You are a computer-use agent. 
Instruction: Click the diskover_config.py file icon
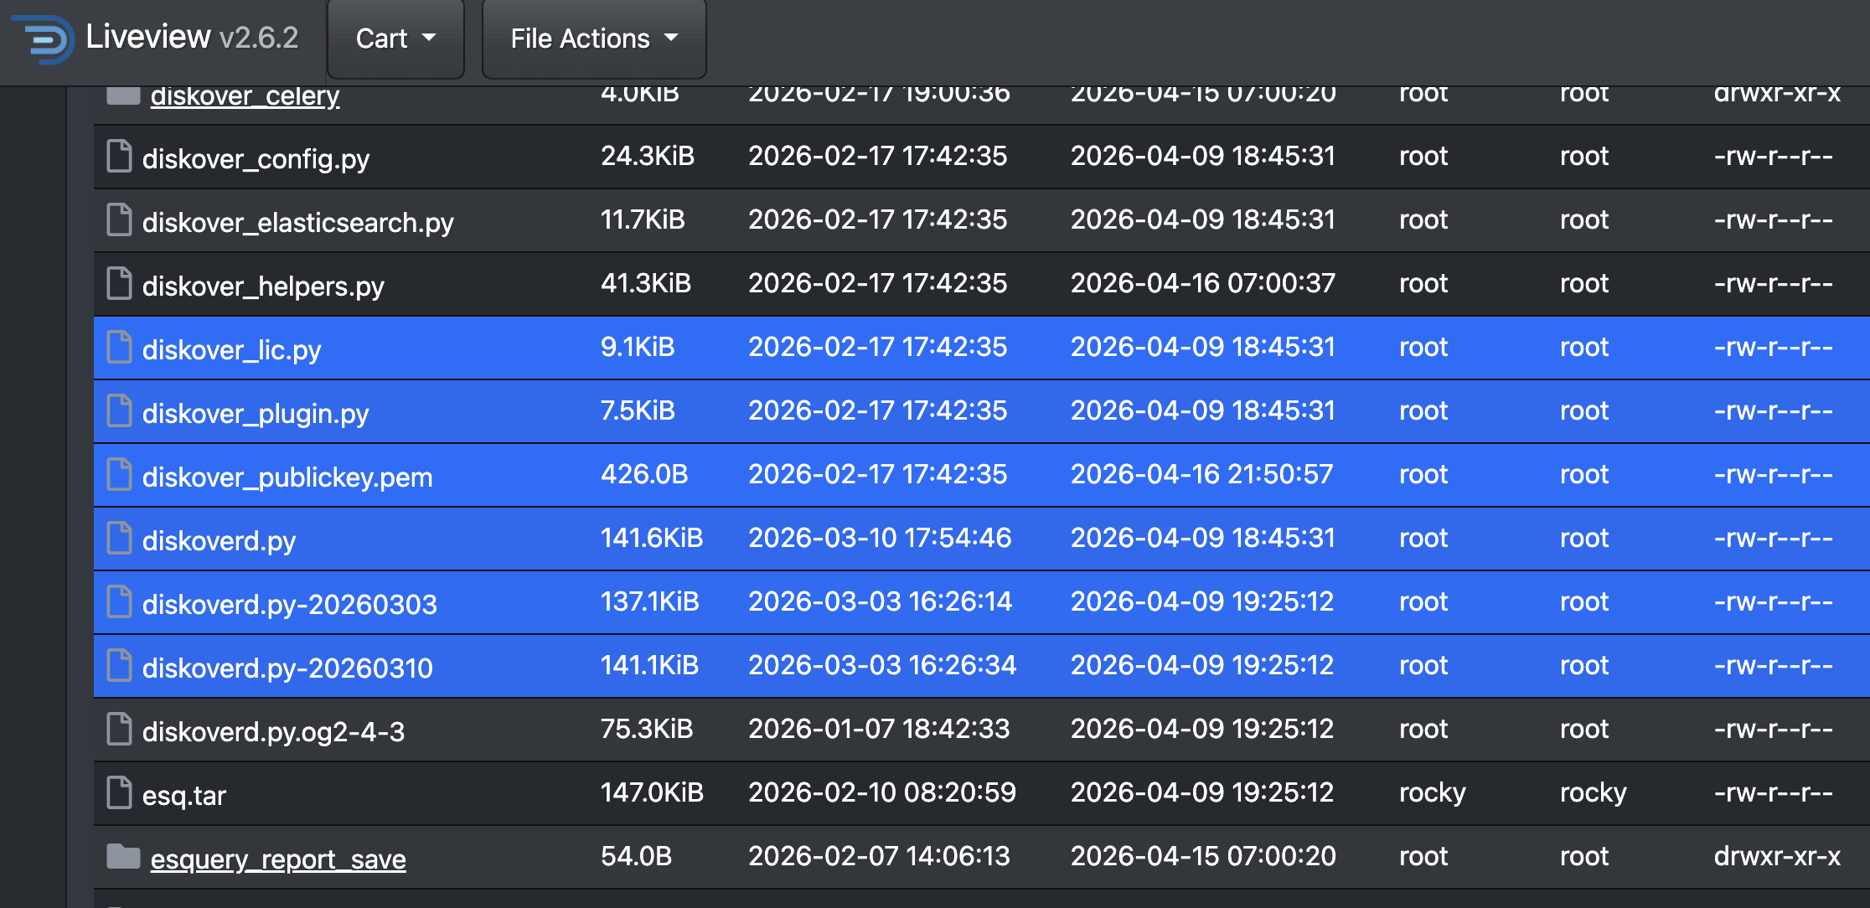(120, 157)
